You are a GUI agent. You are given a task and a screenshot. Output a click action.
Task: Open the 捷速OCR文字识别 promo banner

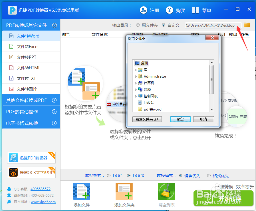pos(31,172)
